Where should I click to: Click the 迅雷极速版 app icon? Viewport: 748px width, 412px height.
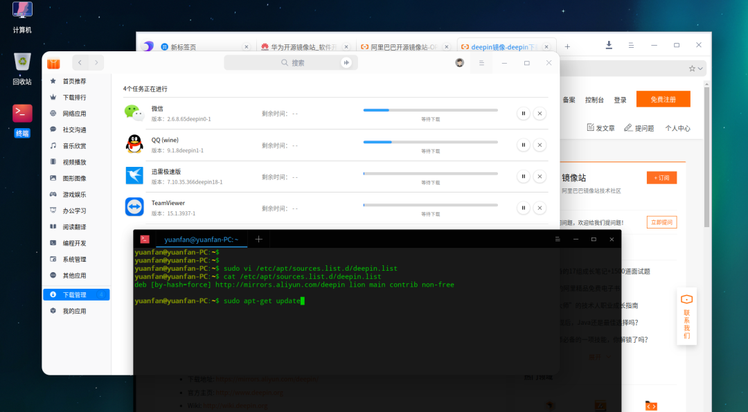[x=134, y=175]
